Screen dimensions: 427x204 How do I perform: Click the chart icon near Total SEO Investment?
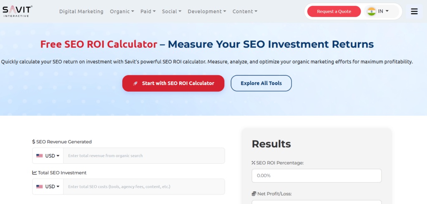click(34, 172)
